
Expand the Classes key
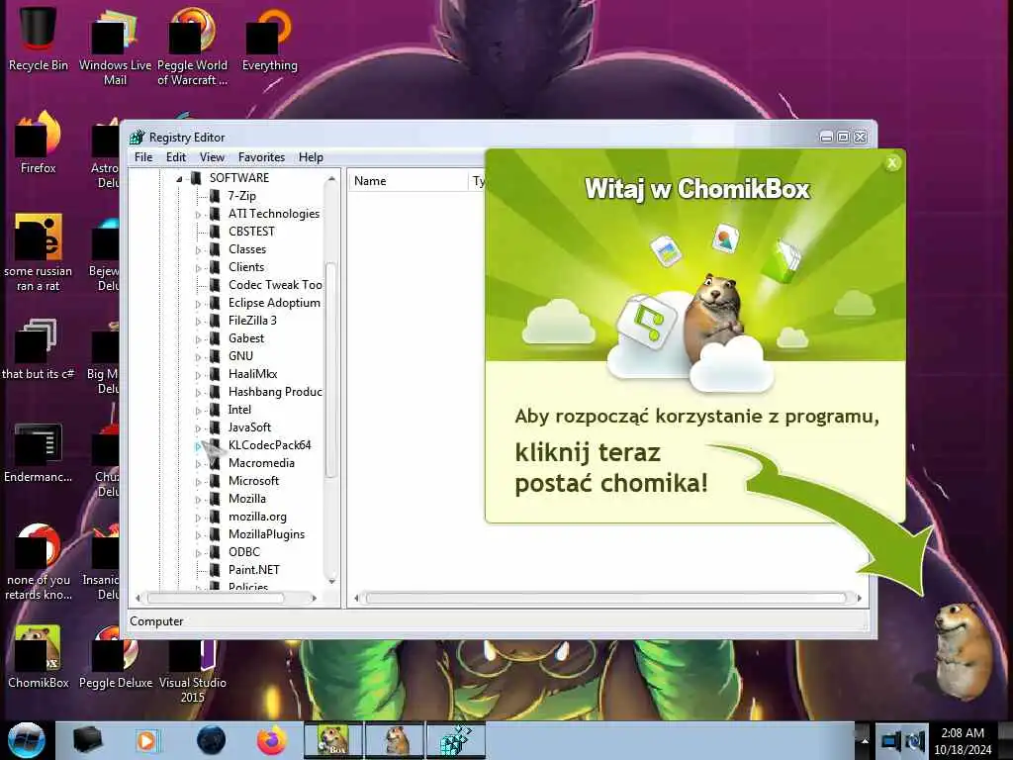(198, 249)
